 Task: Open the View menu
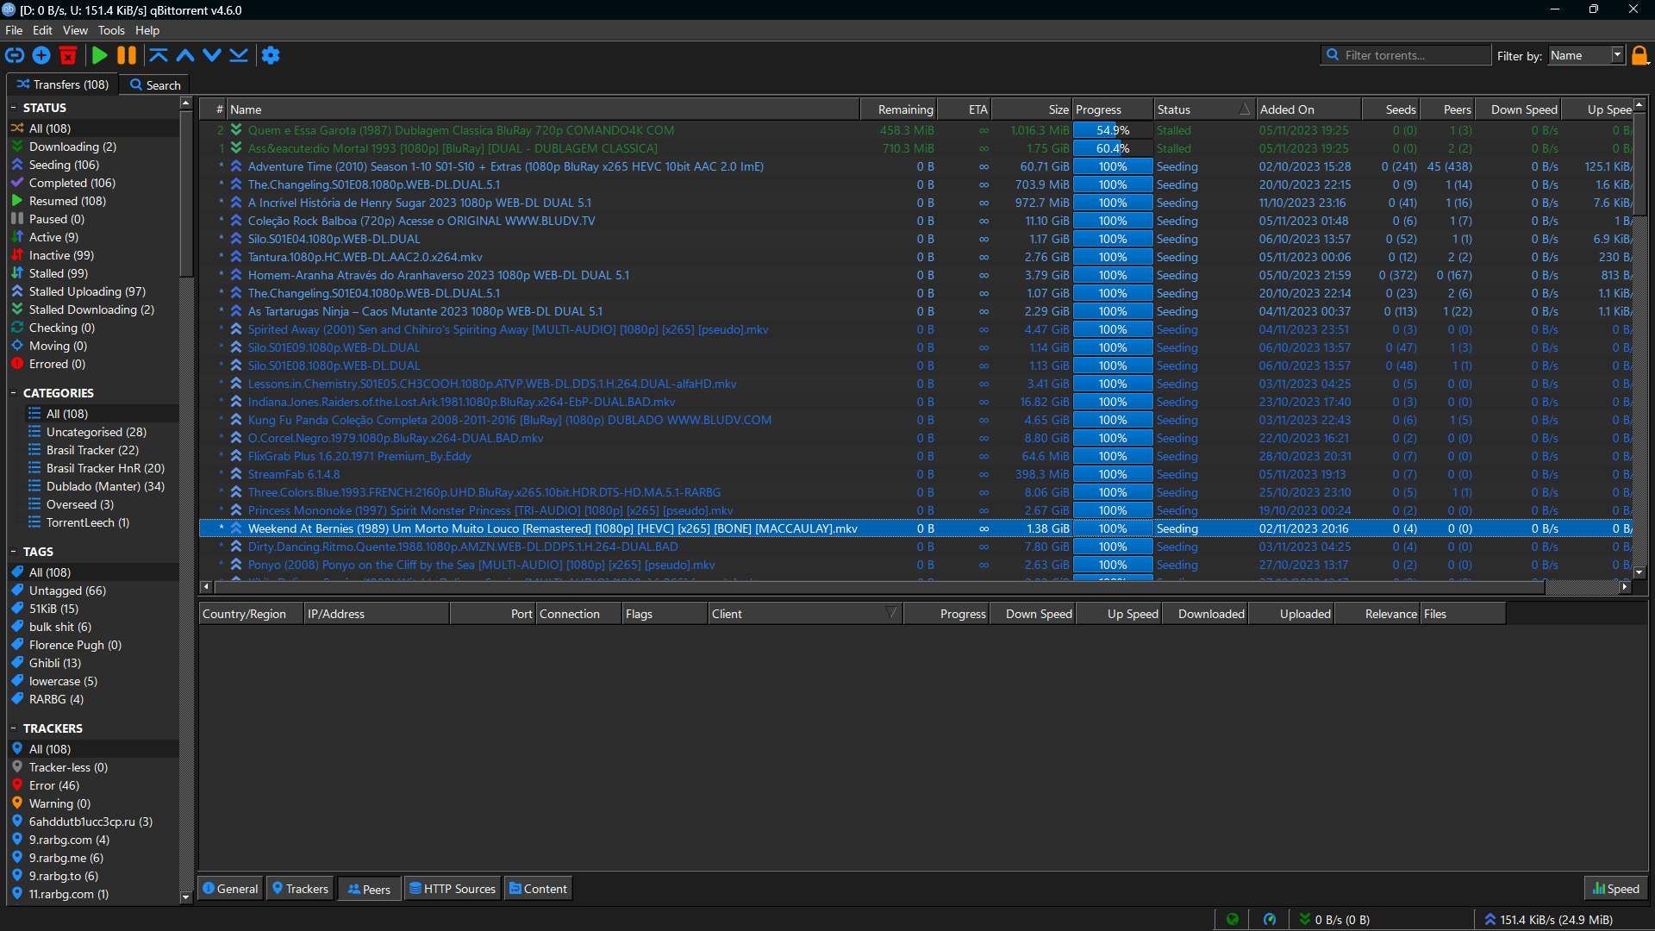(x=75, y=30)
